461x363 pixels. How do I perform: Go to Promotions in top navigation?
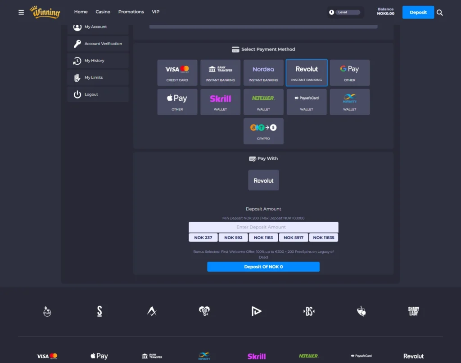[131, 12]
